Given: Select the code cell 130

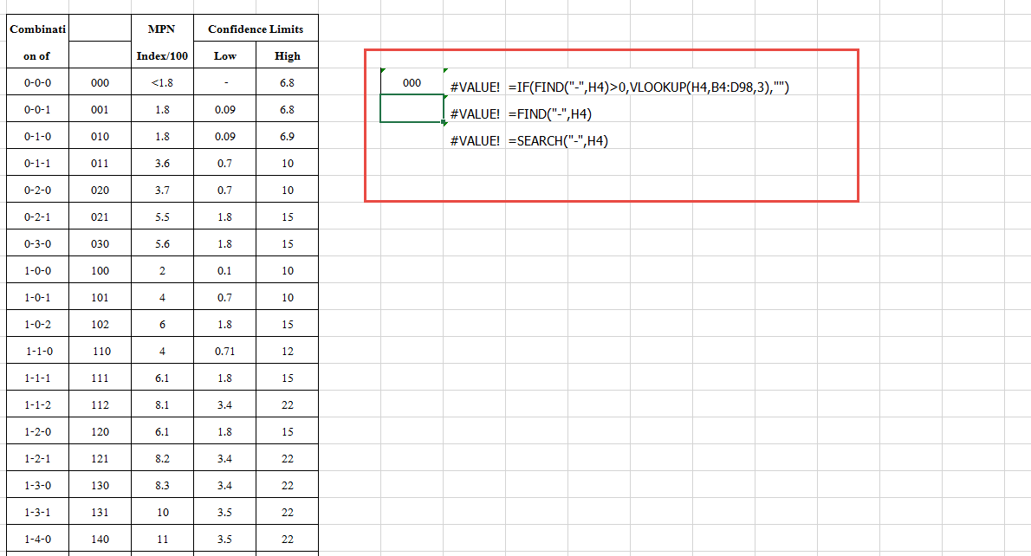Looking at the screenshot, I should [x=100, y=486].
